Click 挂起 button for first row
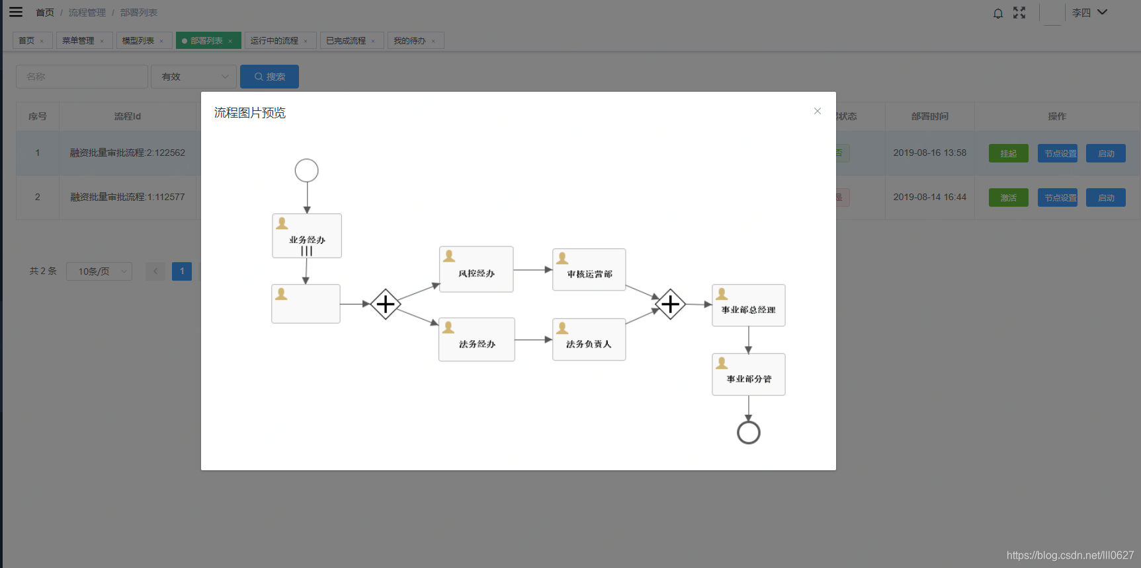This screenshot has width=1141, height=568. tap(1009, 153)
